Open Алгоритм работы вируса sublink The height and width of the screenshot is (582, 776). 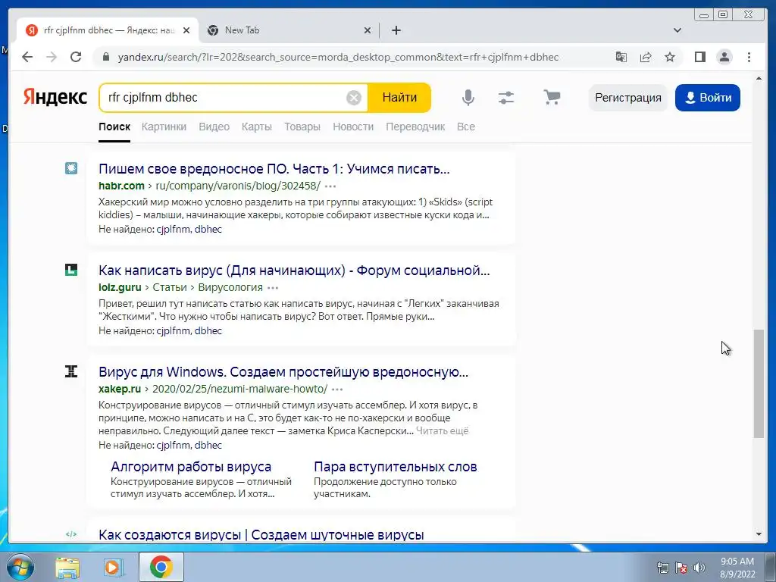[x=191, y=467]
